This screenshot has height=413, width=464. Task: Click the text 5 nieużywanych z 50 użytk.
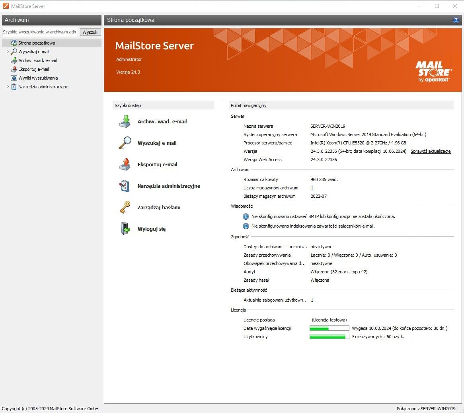point(378,336)
